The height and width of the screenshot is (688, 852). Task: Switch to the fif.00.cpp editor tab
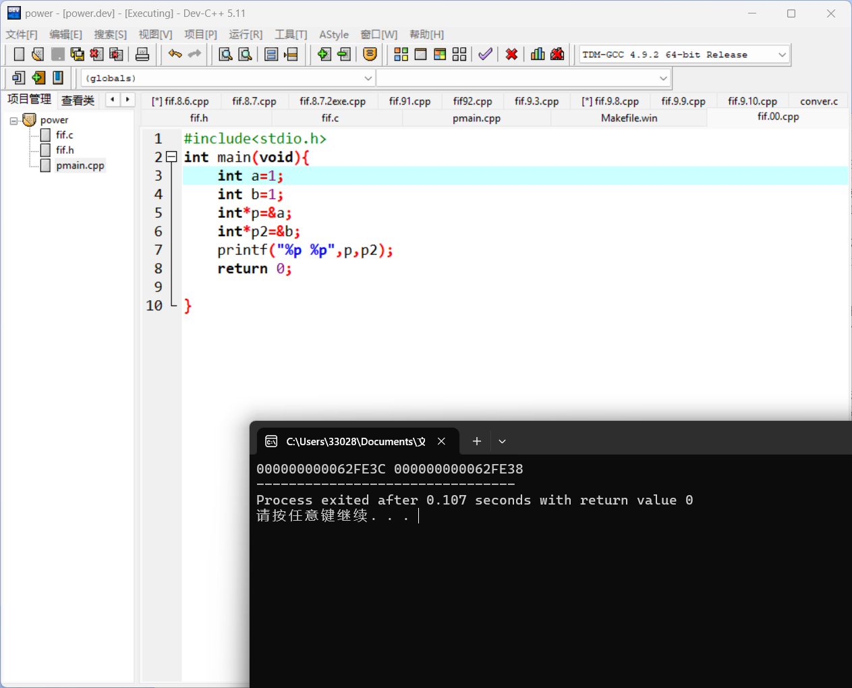click(x=778, y=117)
